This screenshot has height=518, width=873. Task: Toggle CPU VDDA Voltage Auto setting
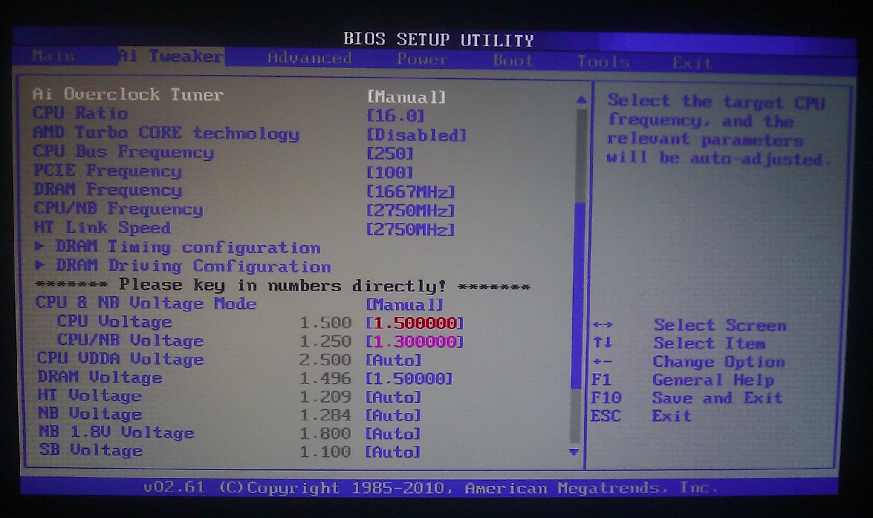point(393,360)
